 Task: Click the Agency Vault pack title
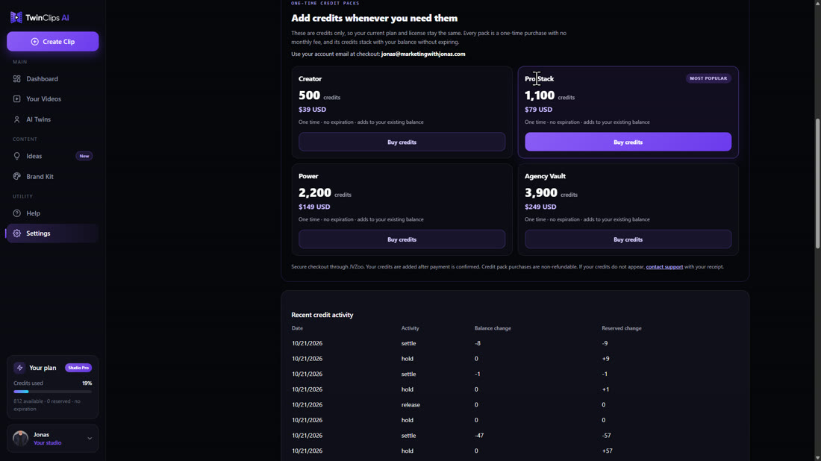pos(545,176)
